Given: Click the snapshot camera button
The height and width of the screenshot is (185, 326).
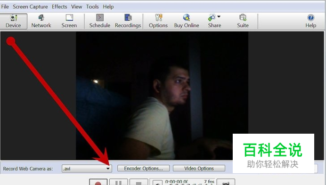Looking at the screenshot, I should (x=226, y=182).
